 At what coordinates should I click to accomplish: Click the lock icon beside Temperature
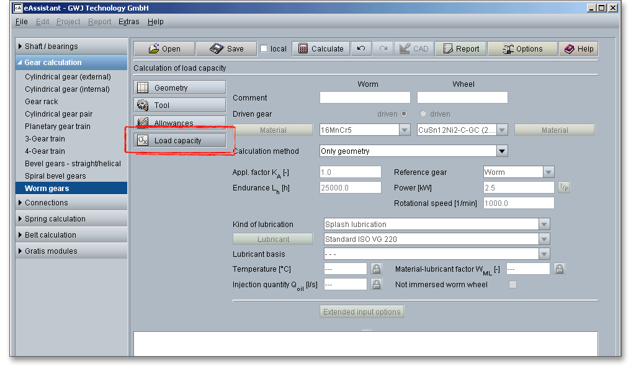tap(376, 269)
